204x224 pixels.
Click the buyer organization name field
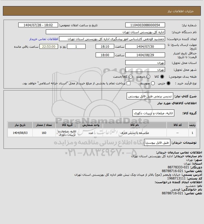105,32
